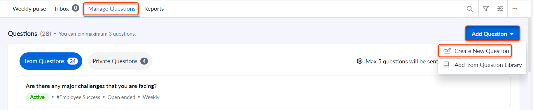This screenshot has width=533, height=110.
Task: Show Team Questions list
Action: [51, 61]
